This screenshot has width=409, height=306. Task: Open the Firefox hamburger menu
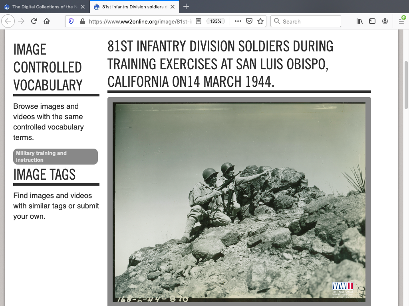click(401, 22)
